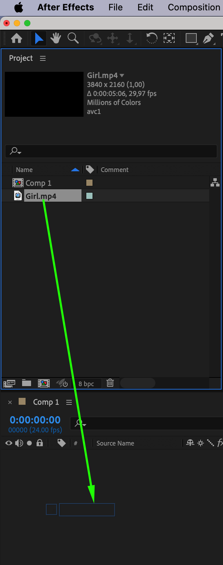This screenshot has width=223, height=565.
Task: Delete selected item with trash icon
Action: point(110,383)
